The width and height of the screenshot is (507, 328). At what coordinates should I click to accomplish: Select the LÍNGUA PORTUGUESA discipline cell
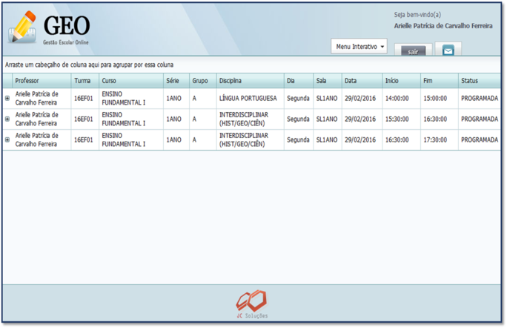pyautogui.click(x=251, y=99)
